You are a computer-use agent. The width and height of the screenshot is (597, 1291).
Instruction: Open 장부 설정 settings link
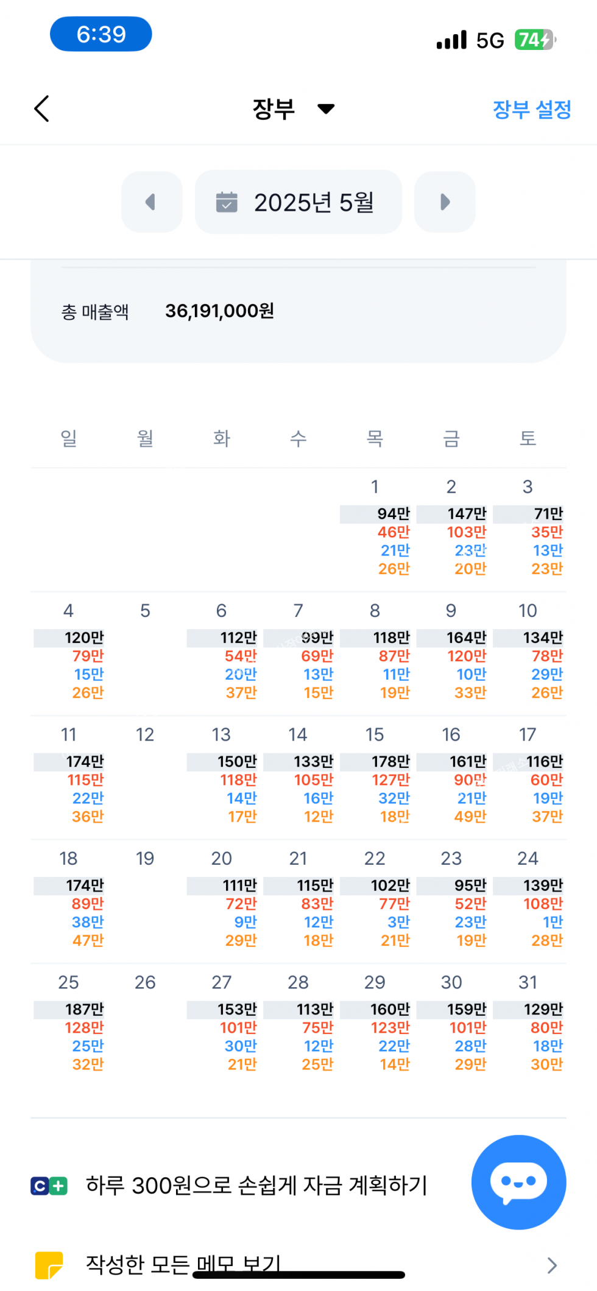[x=532, y=110]
